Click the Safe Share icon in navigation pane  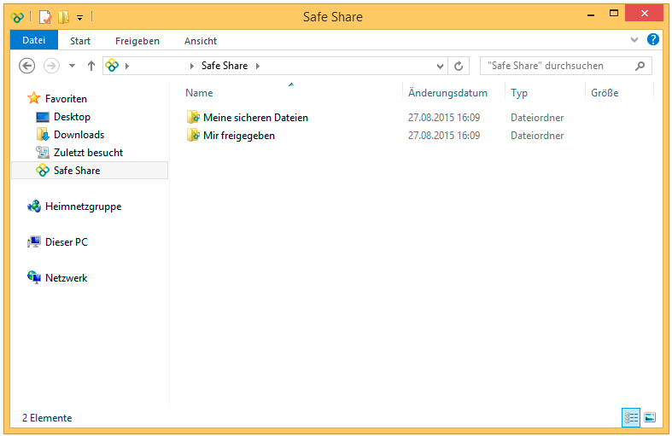[43, 170]
